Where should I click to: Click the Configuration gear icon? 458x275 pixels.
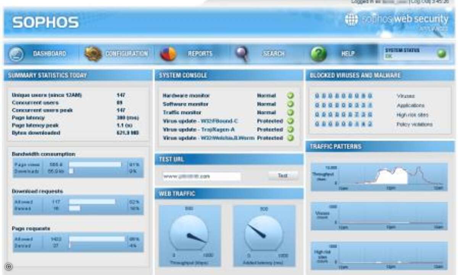(93, 54)
